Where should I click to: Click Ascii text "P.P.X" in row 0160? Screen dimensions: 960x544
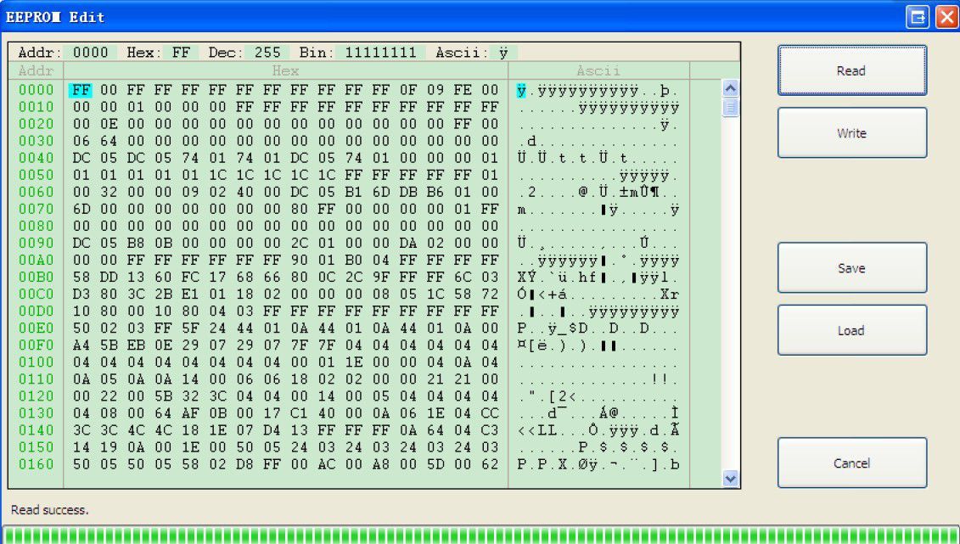[542, 465]
